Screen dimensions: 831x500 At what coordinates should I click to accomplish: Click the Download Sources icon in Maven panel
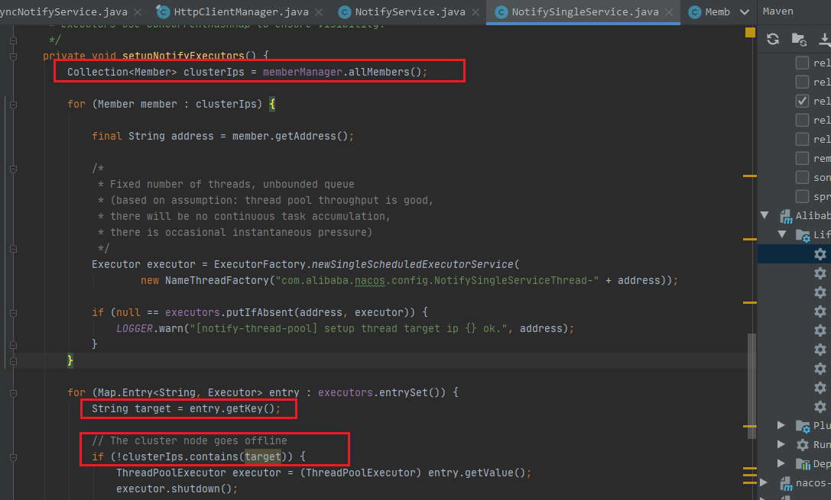pyautogui.click(x=823, y=39)
